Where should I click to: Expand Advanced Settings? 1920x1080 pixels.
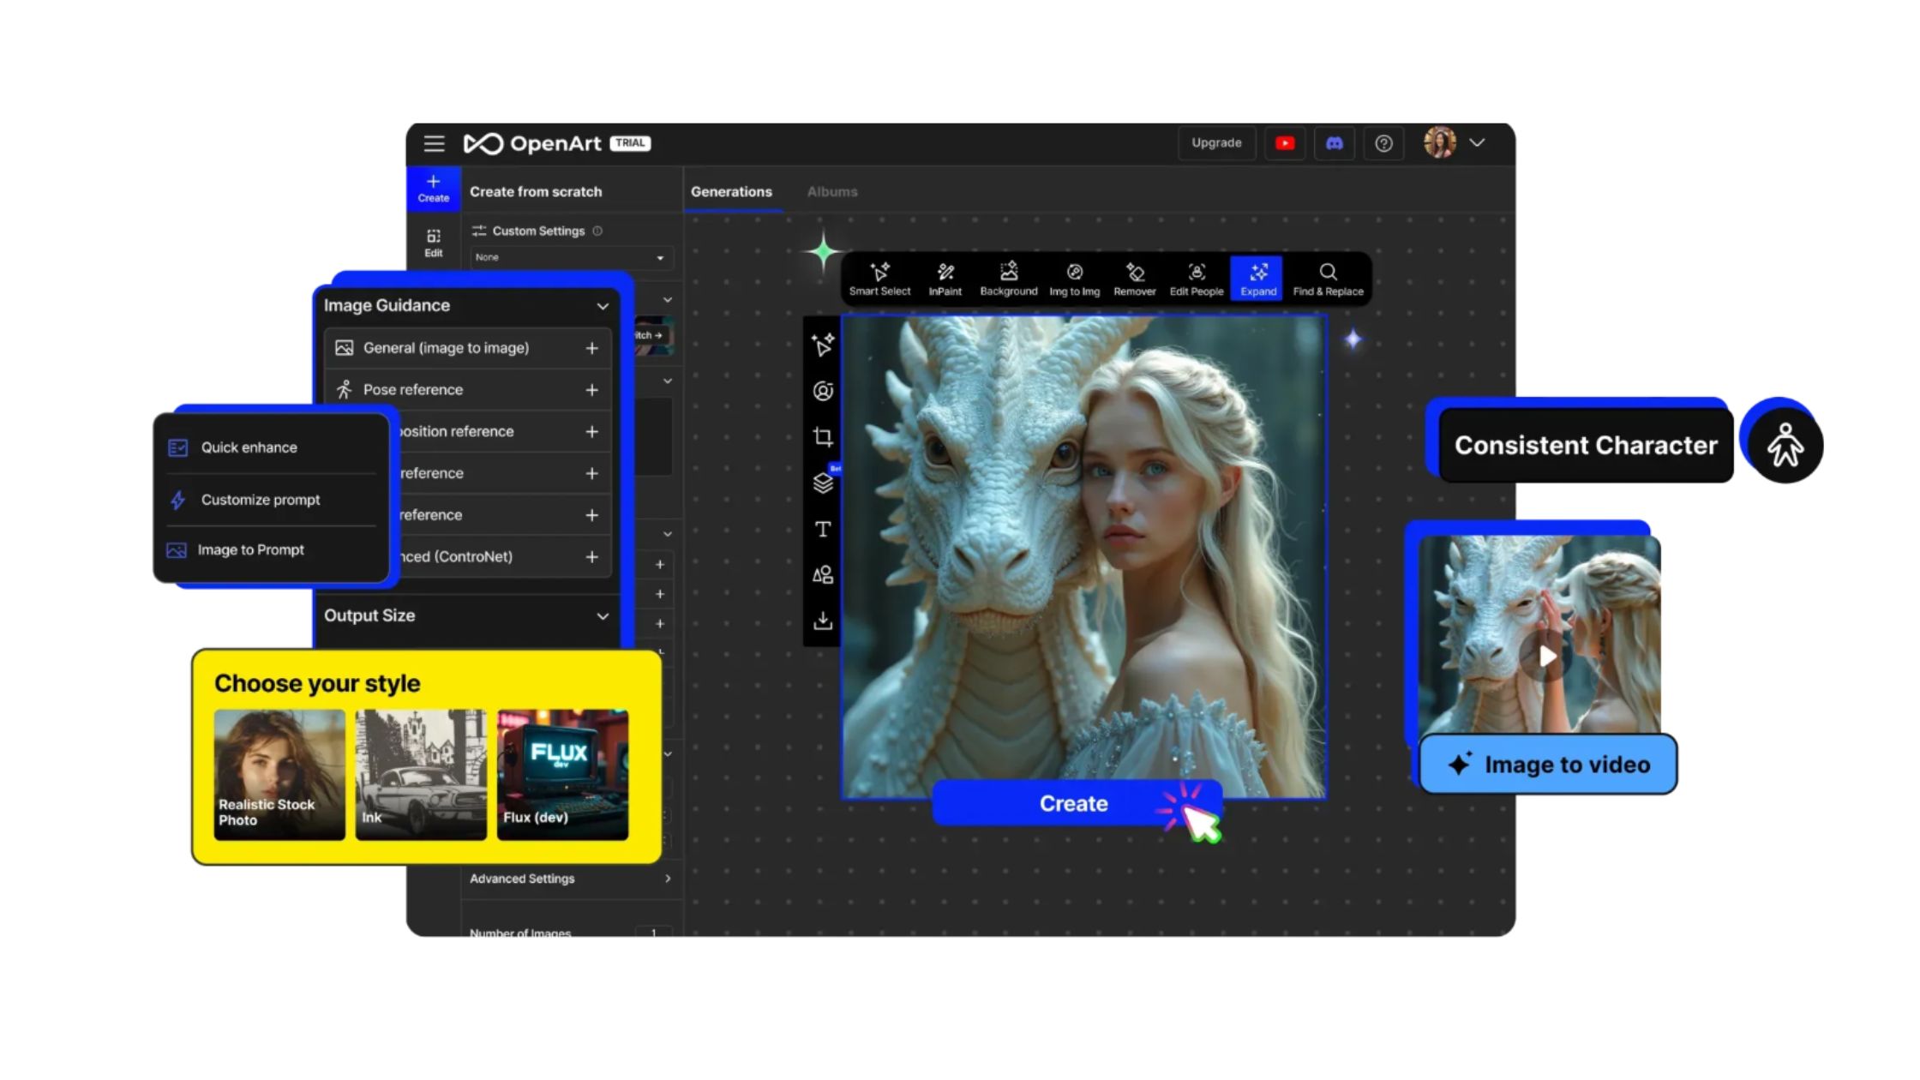click(x=570, y=879)
